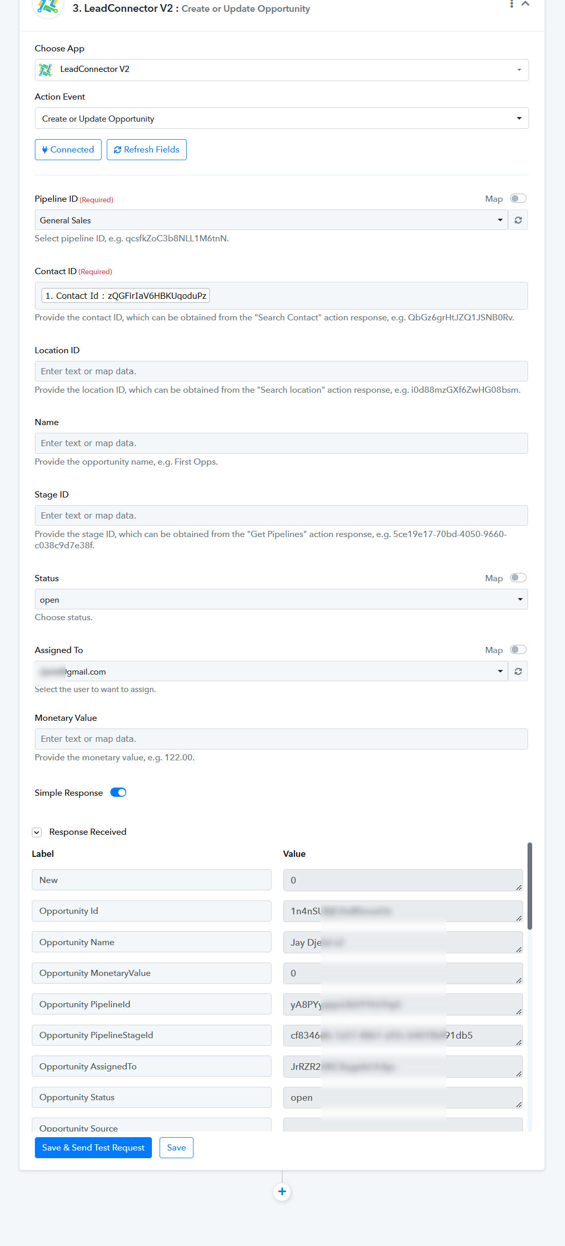The image size is (565, 1246).
Task: Refresh the Assigned To users list icon
Action: coord(518,672)
